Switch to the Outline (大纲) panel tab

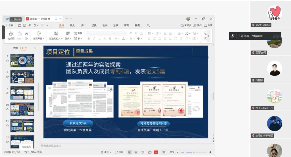(x=15, y=48)
